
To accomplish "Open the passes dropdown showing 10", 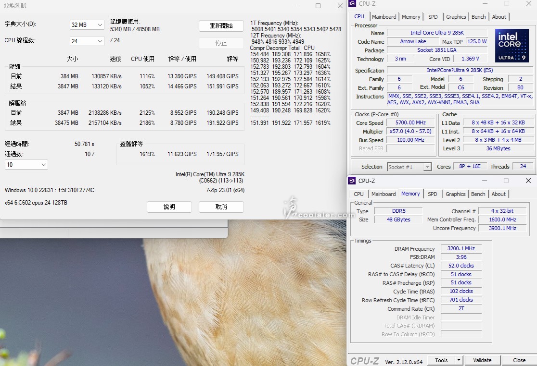I will [x=26, y=165].
